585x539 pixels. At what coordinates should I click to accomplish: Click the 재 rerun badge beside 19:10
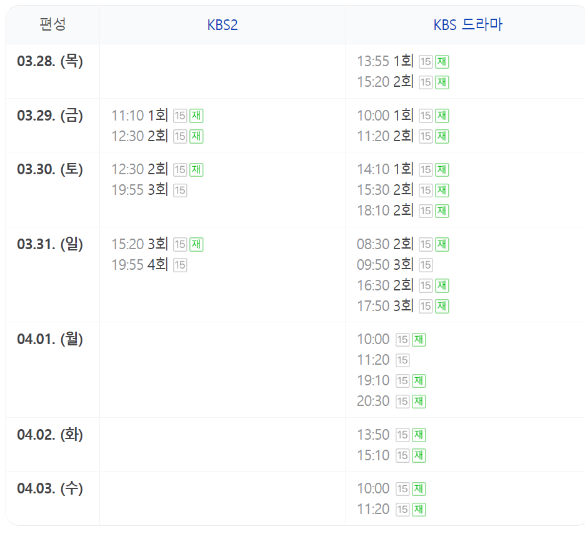pos(419,380)
